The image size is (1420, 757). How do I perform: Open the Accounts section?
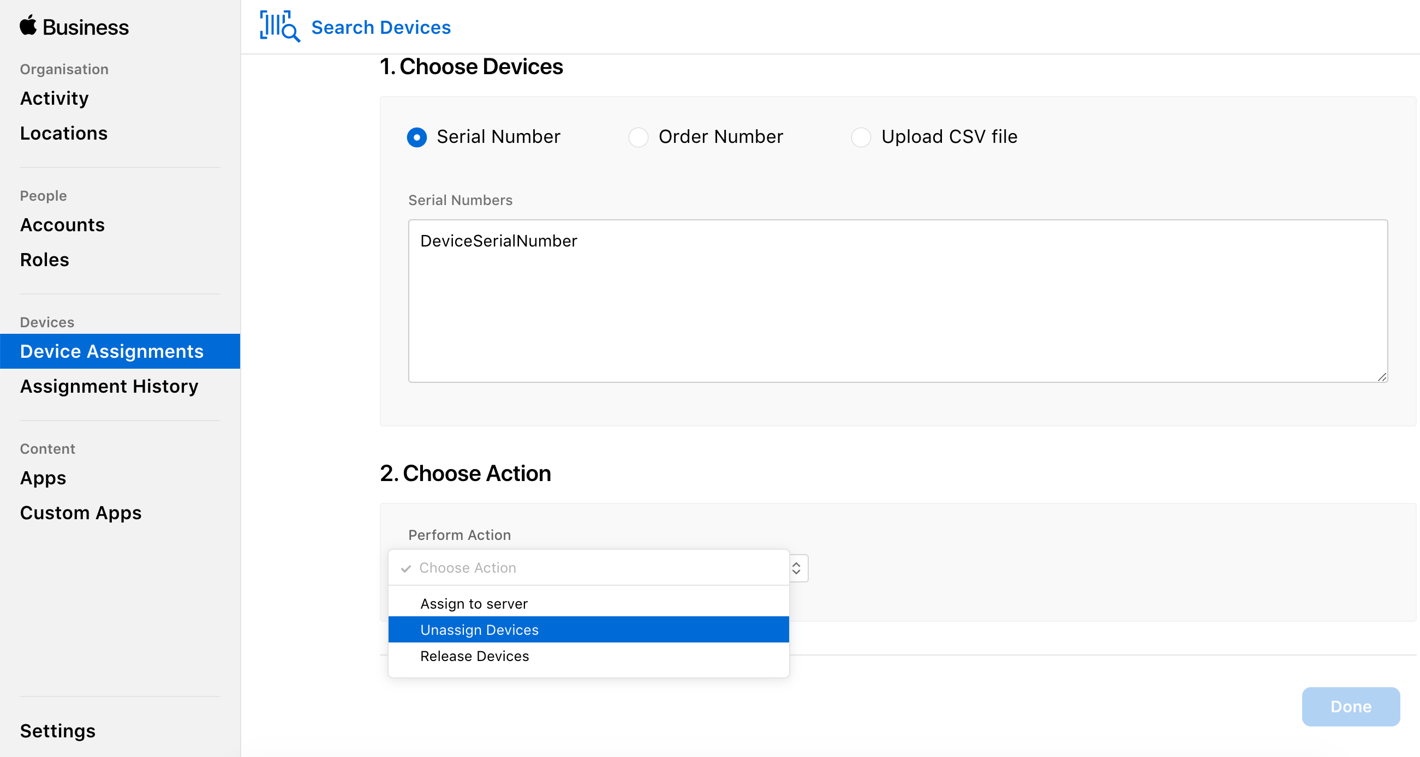tap(62, 225)
